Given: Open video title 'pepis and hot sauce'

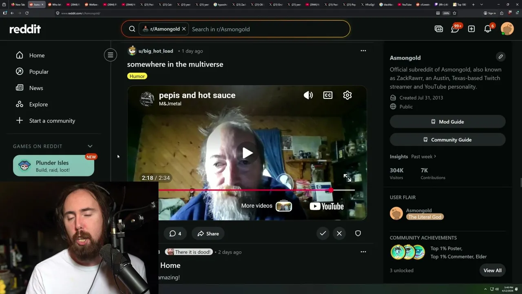Looking at the screenshot, I should [197, 95].
